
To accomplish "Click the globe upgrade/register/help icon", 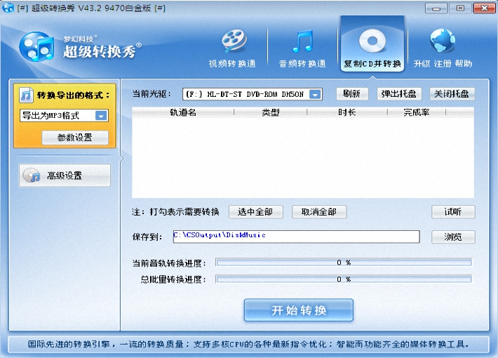I will 443,41.
